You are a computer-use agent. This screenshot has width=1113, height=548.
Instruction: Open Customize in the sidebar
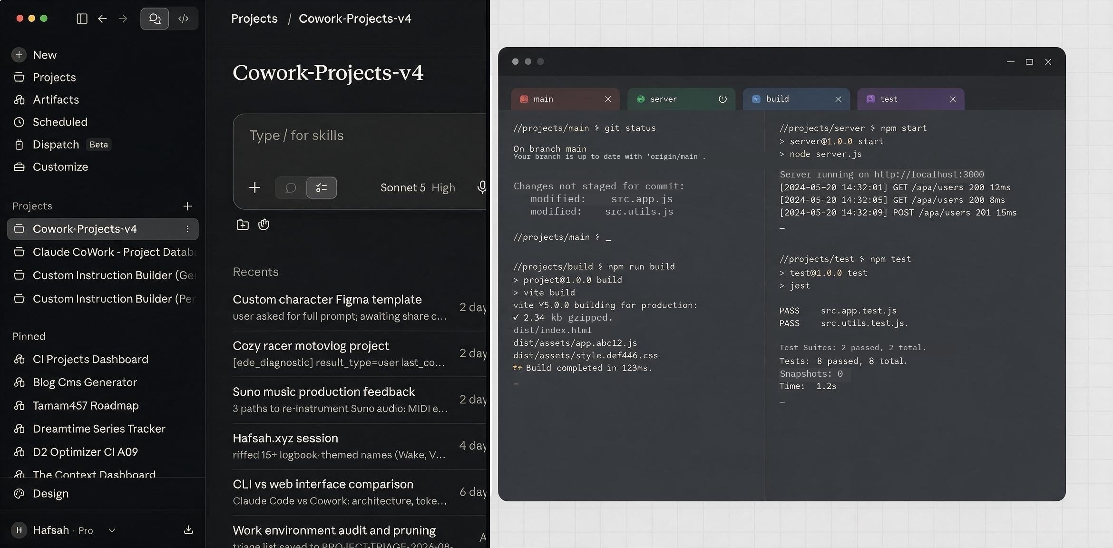click(51, 166)
